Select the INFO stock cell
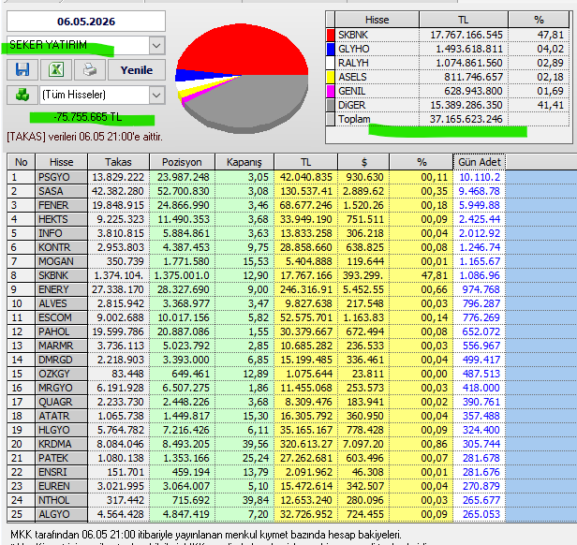The height and width of the screenshot is (545, 577). [x=62, y=233]
